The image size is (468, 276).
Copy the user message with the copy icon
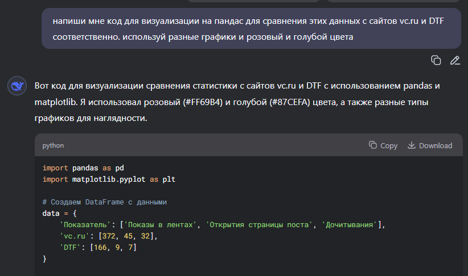(436, 60)
